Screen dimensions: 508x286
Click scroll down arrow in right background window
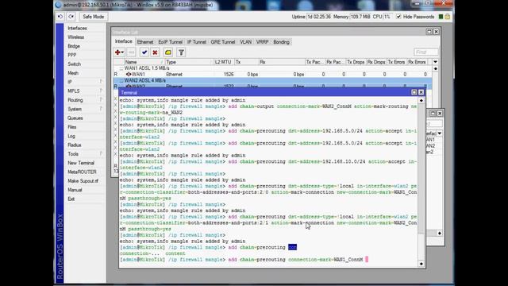439,233
